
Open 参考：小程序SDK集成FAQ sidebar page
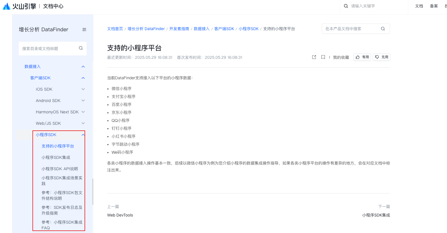pos(62,225)
